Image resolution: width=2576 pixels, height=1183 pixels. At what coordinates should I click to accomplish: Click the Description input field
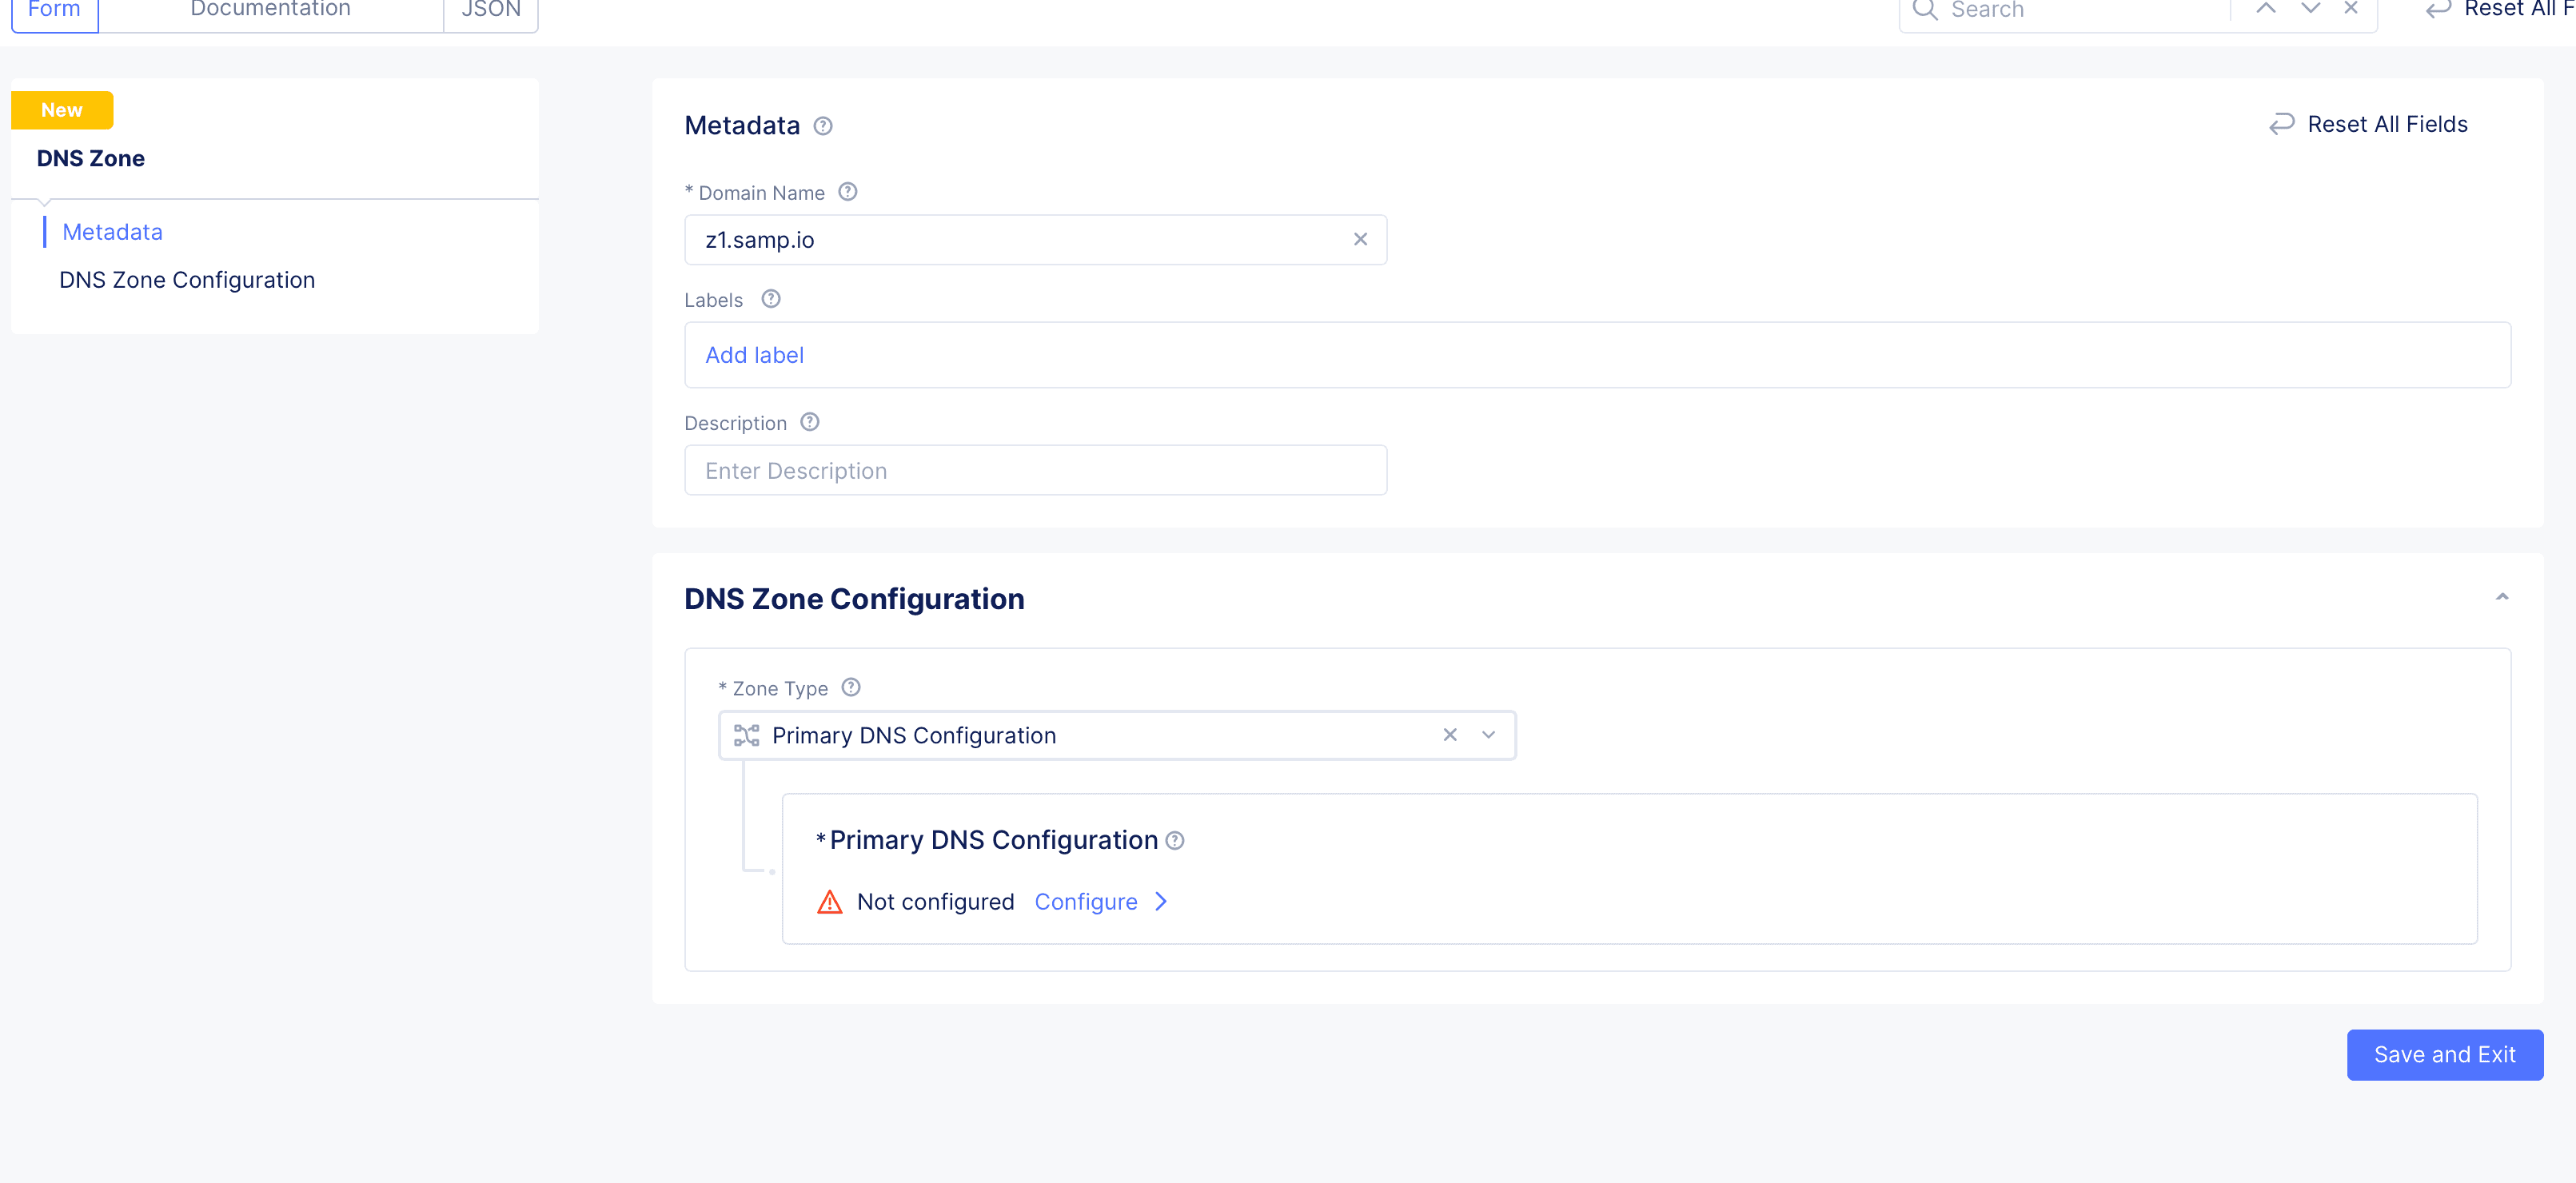(1035, 470)
